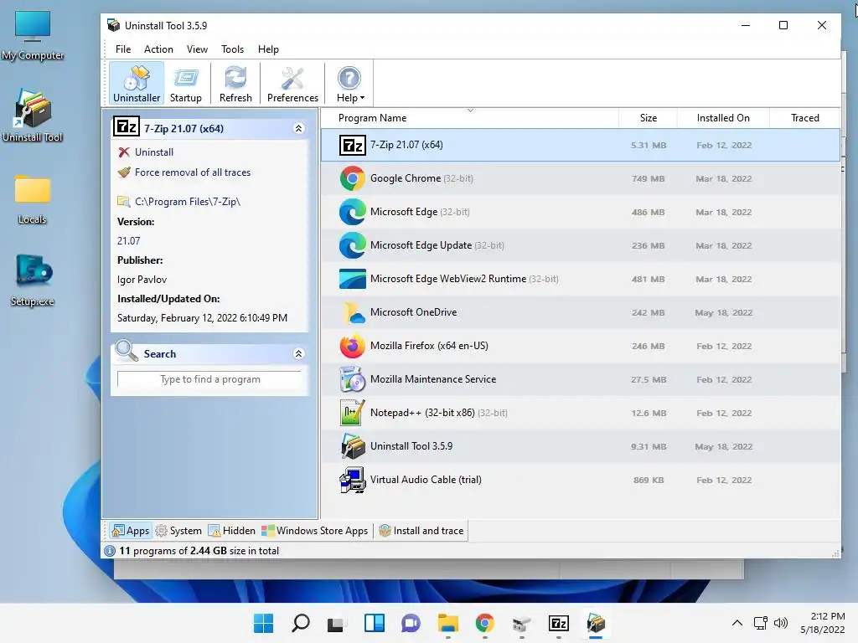Open Preferences from the toolbar

click(x=292, y=83)
